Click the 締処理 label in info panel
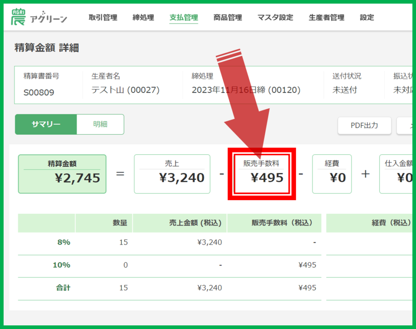This screenshot has height=329, width=416. [202, 76]
